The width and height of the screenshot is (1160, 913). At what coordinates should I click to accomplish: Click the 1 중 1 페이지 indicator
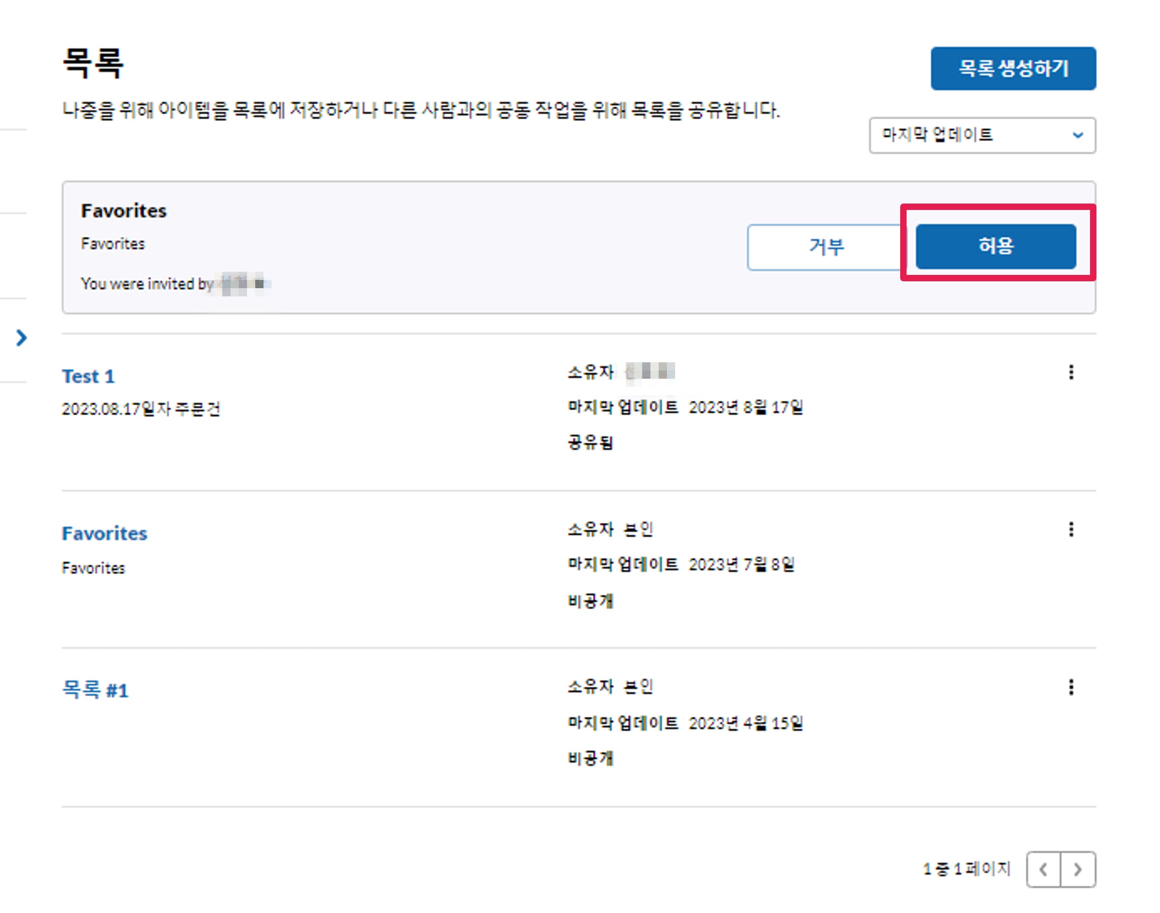pos(967,869)
